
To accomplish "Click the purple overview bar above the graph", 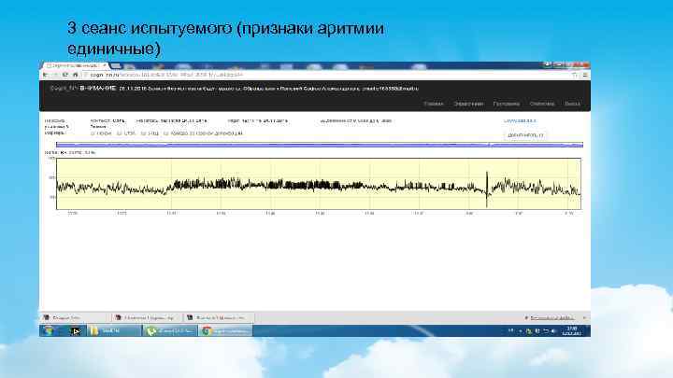I will click(320, 145).
